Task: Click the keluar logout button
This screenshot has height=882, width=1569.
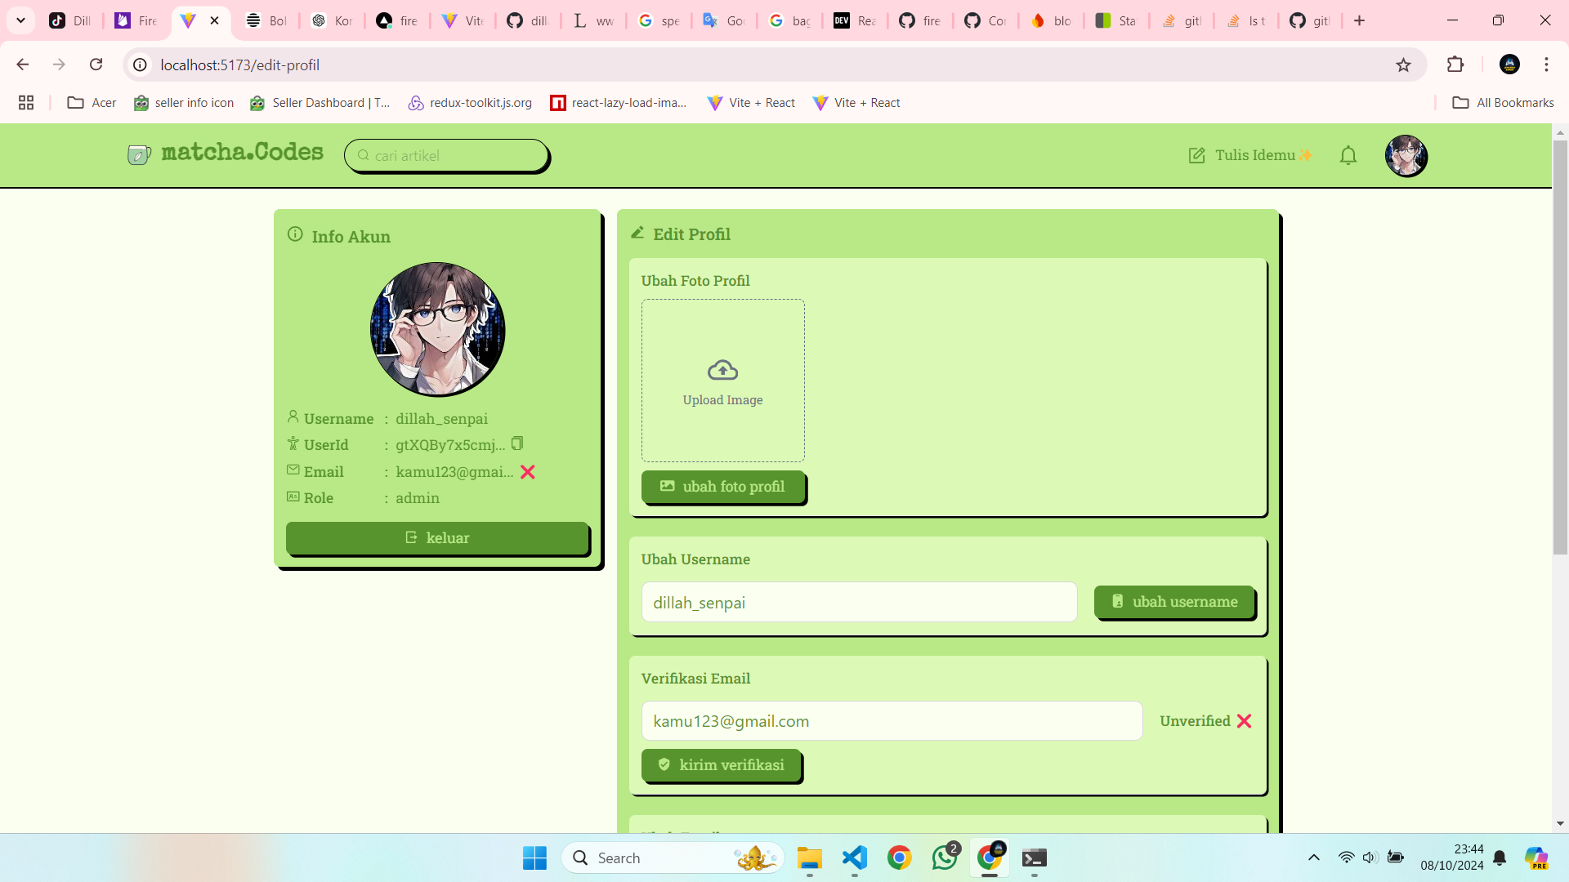Action: (436, 537)
